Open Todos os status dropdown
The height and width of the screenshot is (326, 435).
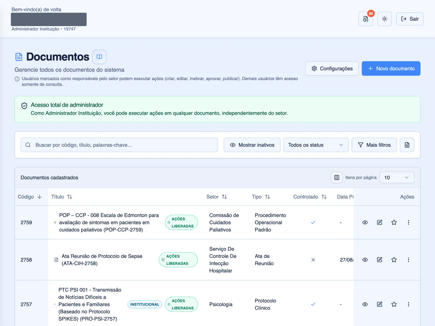316,145
